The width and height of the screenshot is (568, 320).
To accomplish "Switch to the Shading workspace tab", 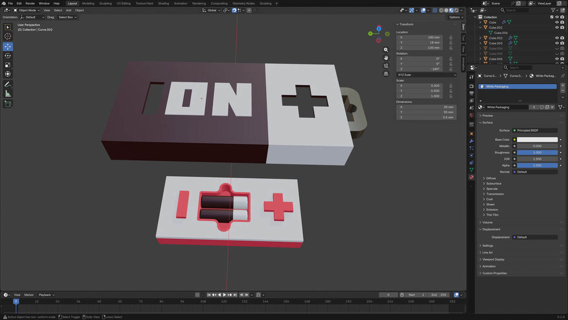I will [163, 3].
